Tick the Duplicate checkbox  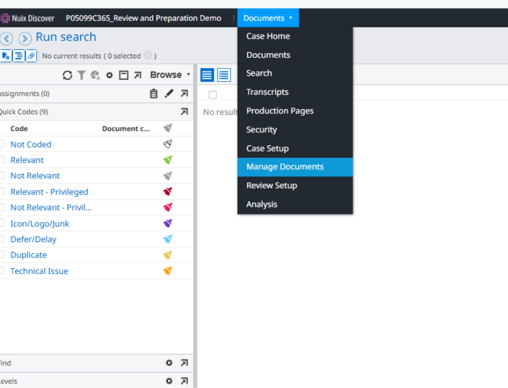pos(2,254)
